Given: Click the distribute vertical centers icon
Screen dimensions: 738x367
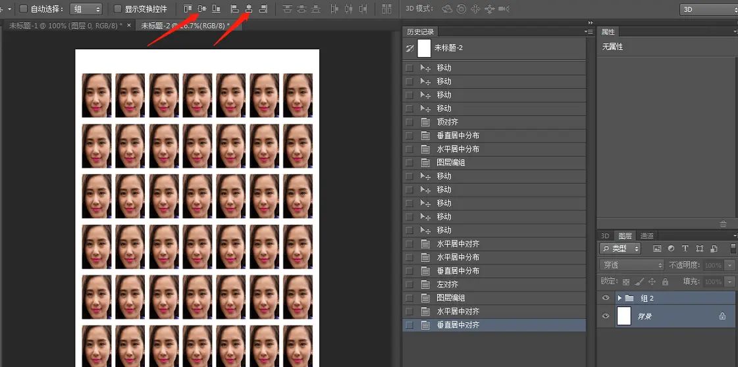Looking at the screenshot, I should (x=302, y=9).
